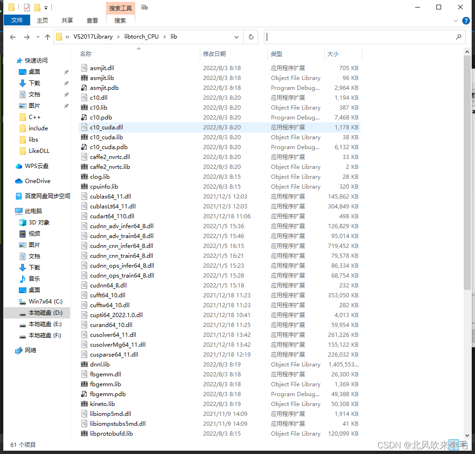Switch to the 主页 ribbon tab
This screenshot has width=475, height=454.
tap(42, 20)
